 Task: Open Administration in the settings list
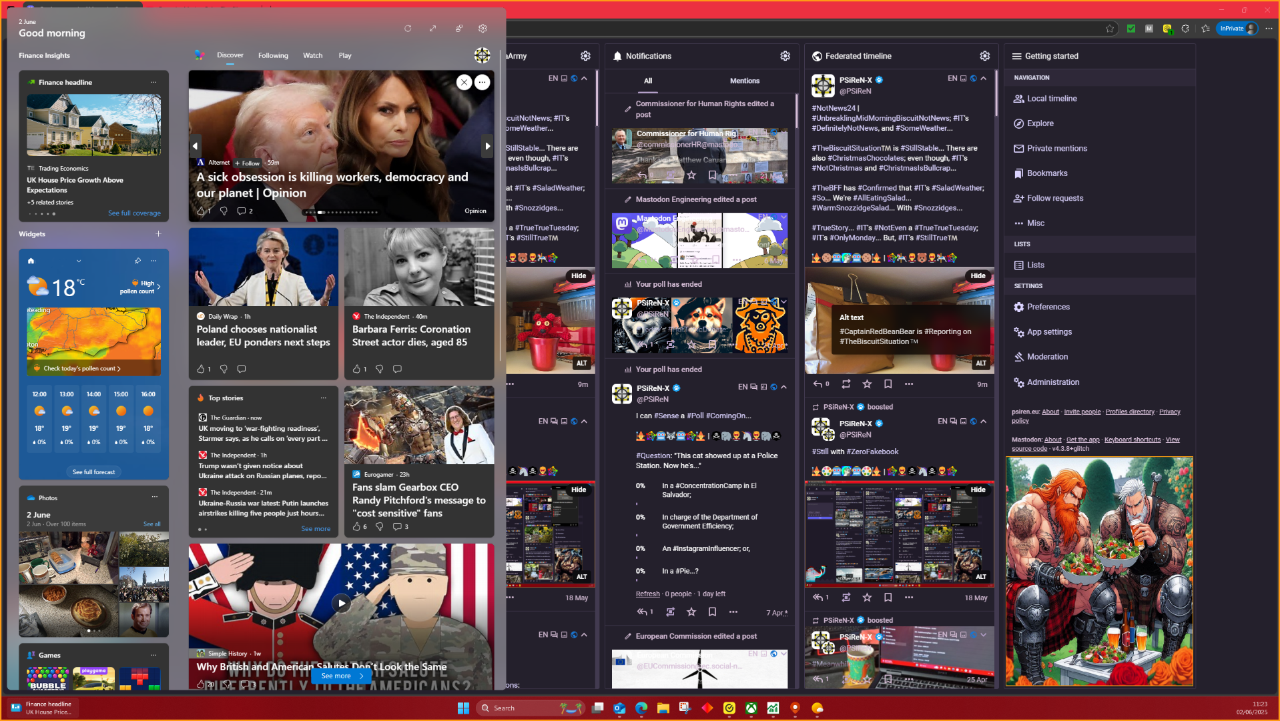(x=1046, y=382)
